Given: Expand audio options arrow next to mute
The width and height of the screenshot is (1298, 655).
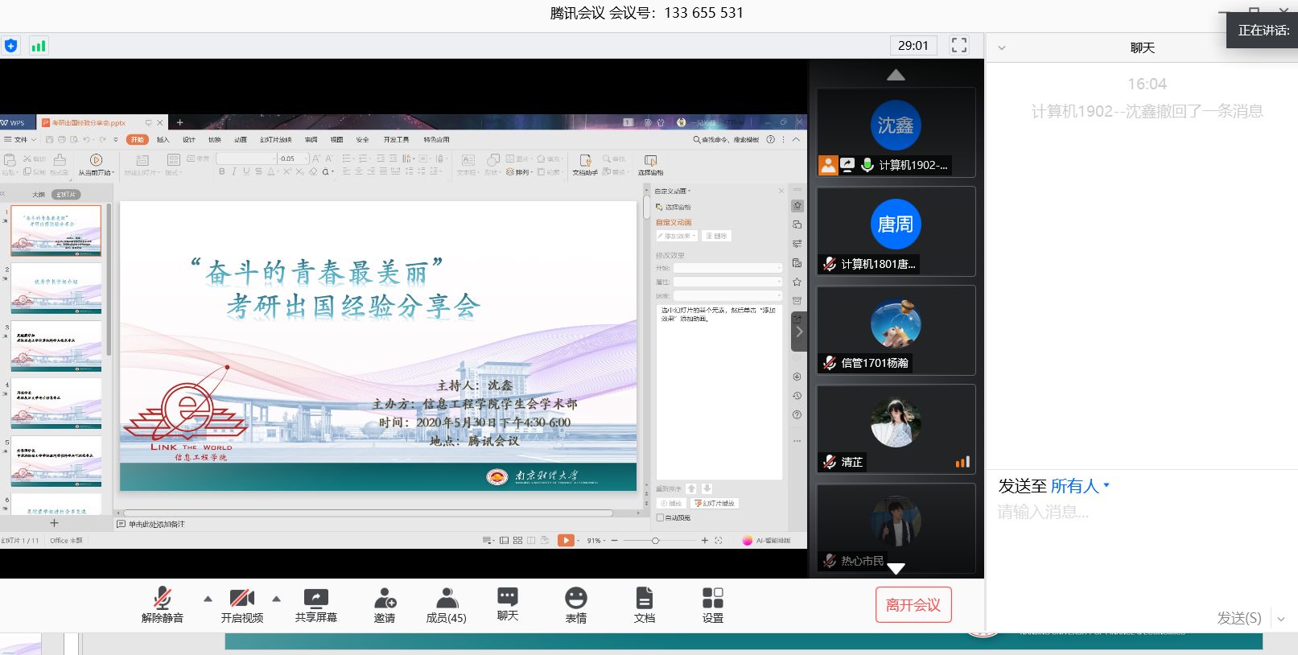Looking at the screenshot, I should (x=208, y=599).
